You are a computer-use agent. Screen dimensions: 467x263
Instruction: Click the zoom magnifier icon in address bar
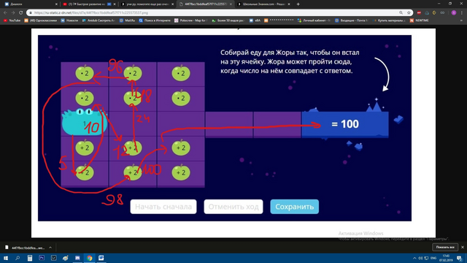tap(401, 13)
